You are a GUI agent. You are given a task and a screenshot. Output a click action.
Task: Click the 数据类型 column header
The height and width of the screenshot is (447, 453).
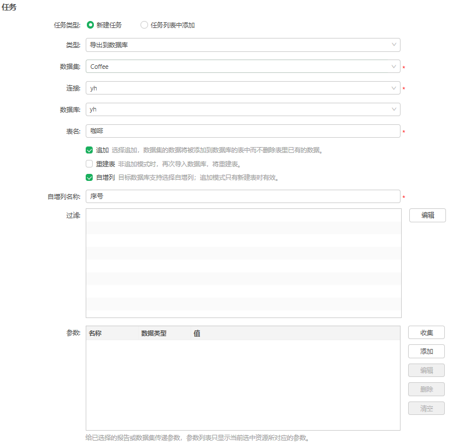pyautogui.click(x=164, y=333)
